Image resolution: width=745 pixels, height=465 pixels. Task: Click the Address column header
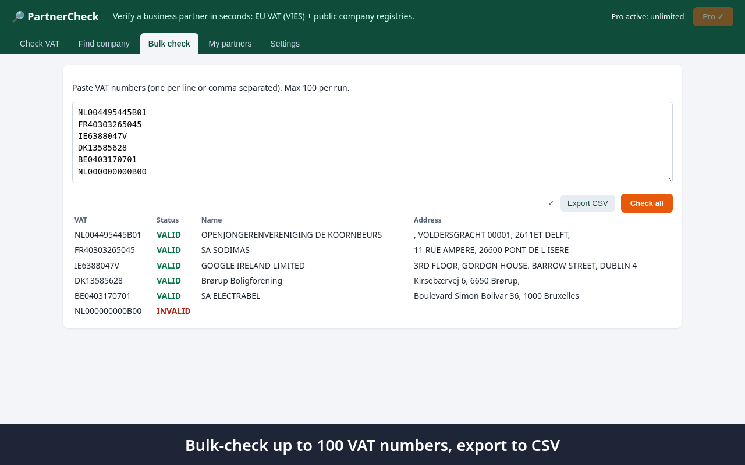point(428,220)
